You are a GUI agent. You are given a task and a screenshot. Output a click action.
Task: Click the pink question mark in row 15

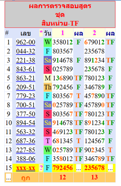[x=41, y=168]
